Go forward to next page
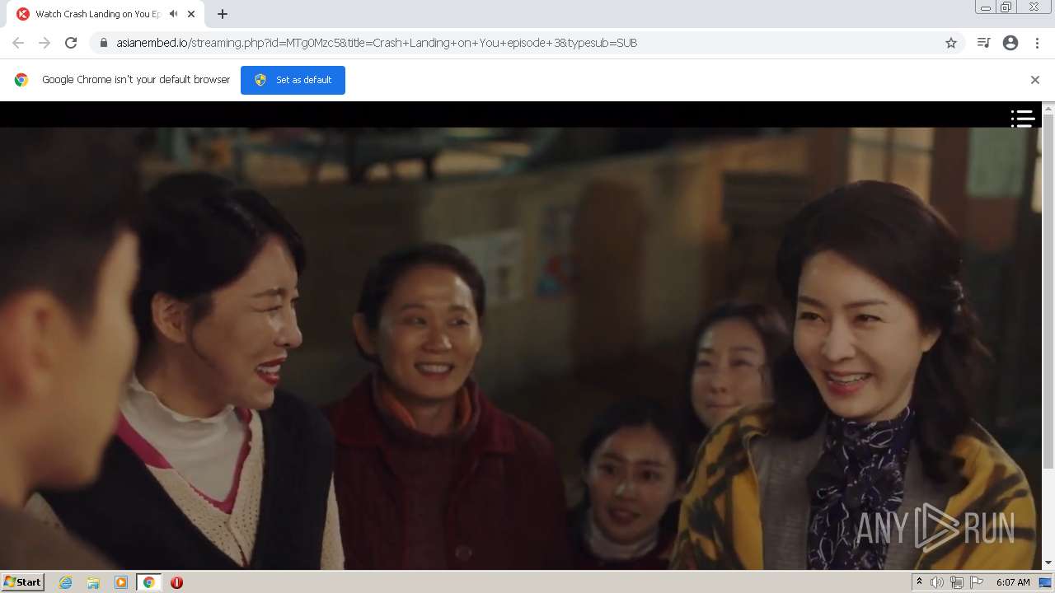The image size is (1055, 593). pyautogui.click(x=45, y=43)
